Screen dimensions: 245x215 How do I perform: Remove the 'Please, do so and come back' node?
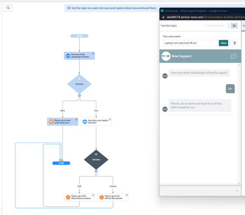coord(77,119)
